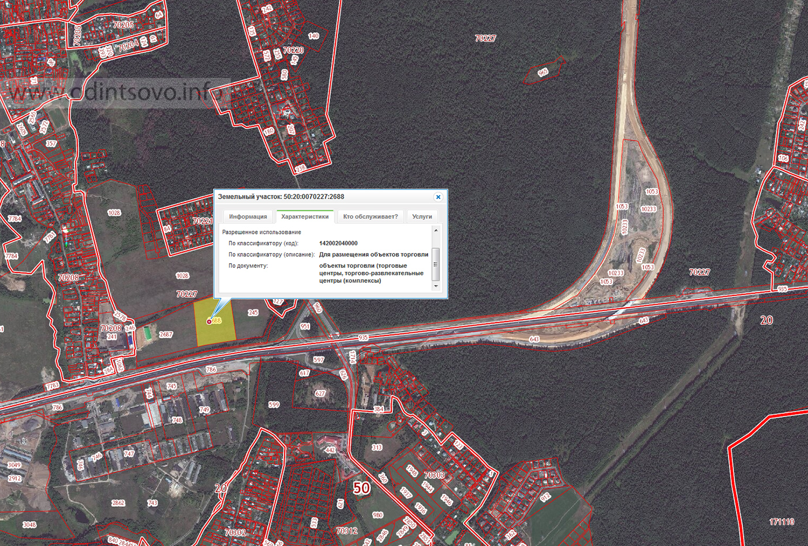Image resolution: width=808 pixels, height=546 pixels.
Task: Click parcel label 442 on map
Action: 330,450
